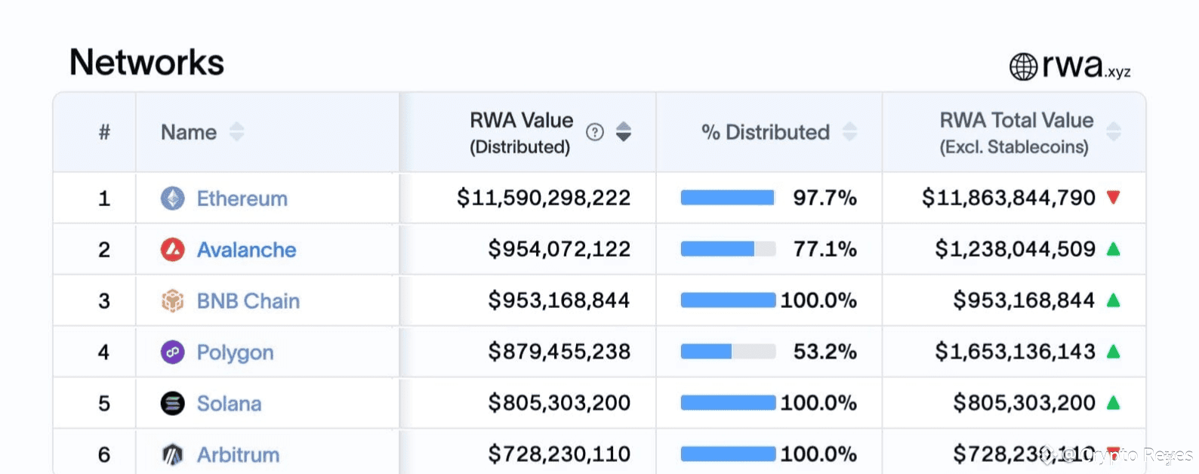Open the Ethereum network link
This screenshot has width=1199, height=474.
[242, 199]
